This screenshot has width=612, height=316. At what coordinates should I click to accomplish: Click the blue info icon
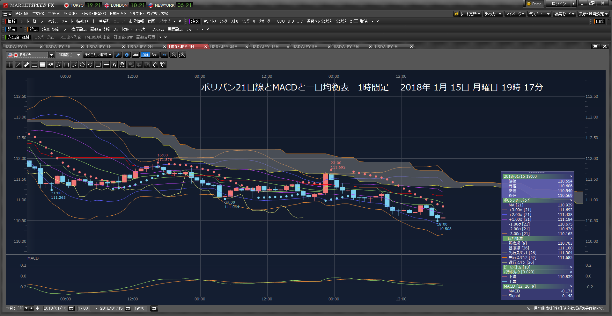click(127, 55)
